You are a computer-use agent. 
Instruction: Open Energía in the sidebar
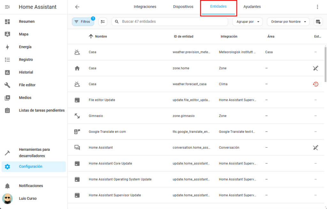25,47
